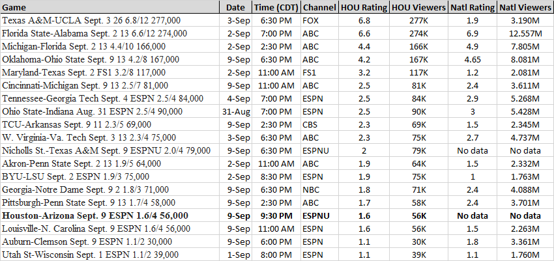
Task: Click the 9:30 PM time cell
Action: (276, 216)
